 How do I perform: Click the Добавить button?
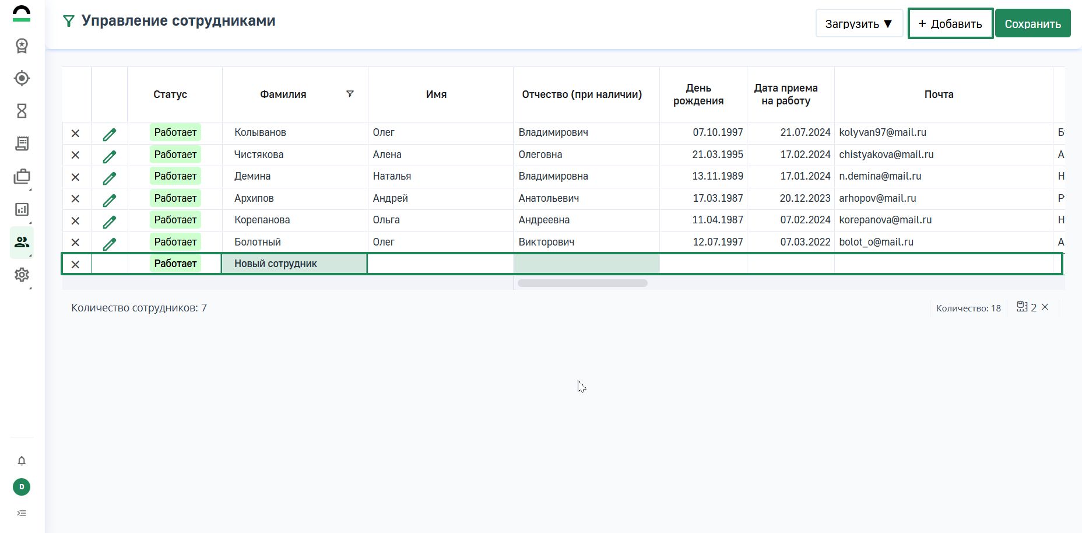click(950, 24)
